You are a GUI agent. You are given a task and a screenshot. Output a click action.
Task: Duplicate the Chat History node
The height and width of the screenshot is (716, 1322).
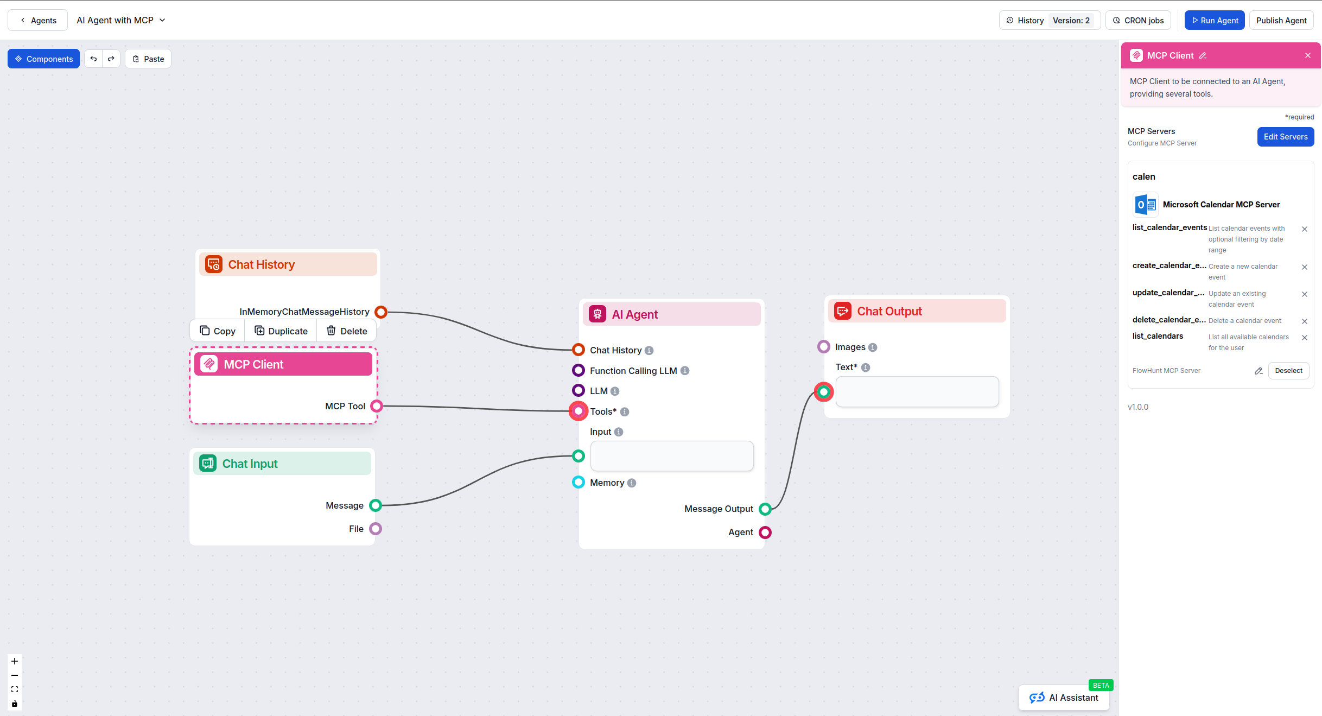tap(281, 331)
